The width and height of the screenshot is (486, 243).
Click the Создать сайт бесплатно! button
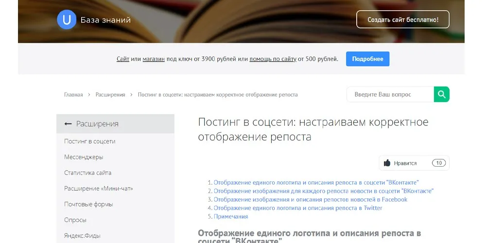pos(403,19)
